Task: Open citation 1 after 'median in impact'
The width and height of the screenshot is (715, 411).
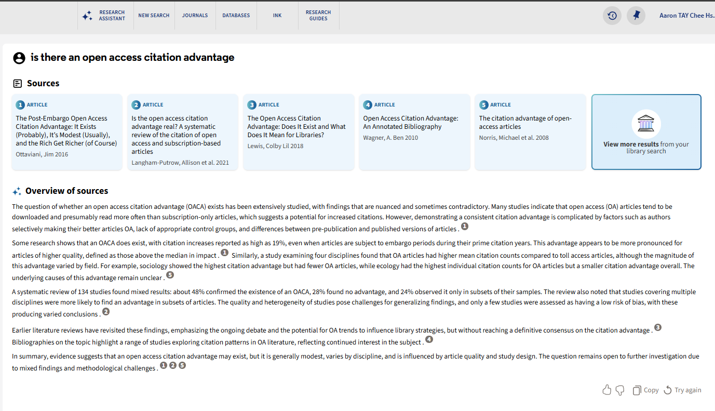Action: [225, 253]
